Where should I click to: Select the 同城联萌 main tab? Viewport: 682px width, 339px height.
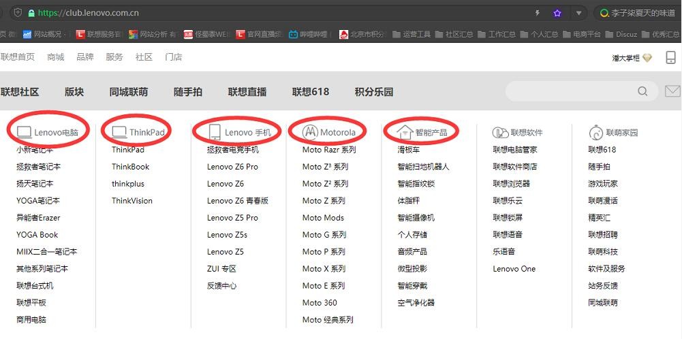[x=129, y=92]
